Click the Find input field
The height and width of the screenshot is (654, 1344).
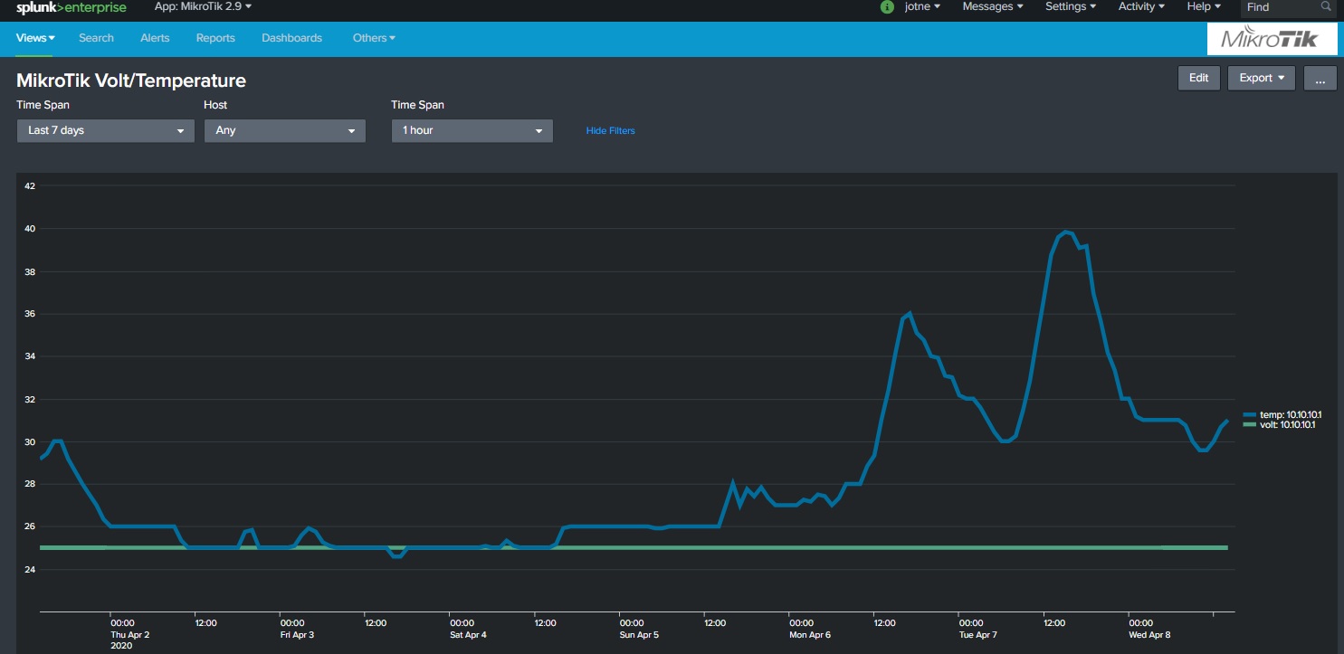[1289, 7]
